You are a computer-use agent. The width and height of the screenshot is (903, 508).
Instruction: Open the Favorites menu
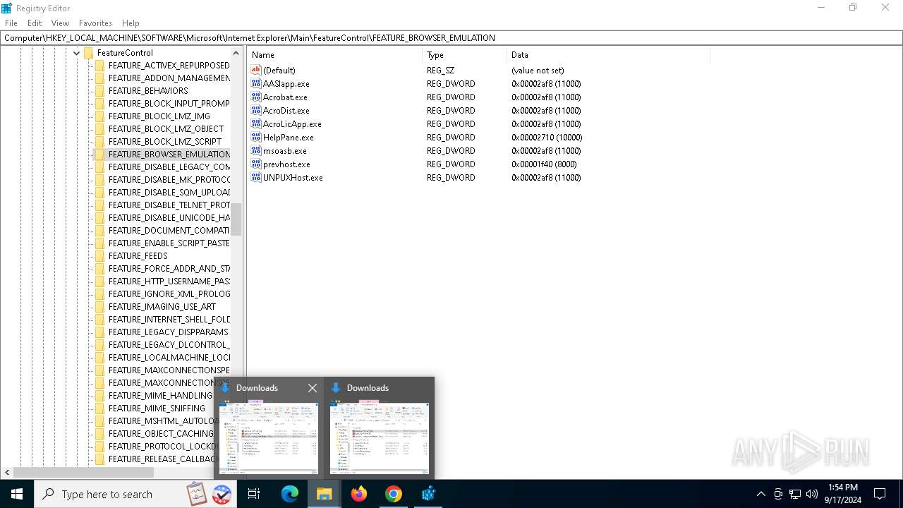(95, 23)
